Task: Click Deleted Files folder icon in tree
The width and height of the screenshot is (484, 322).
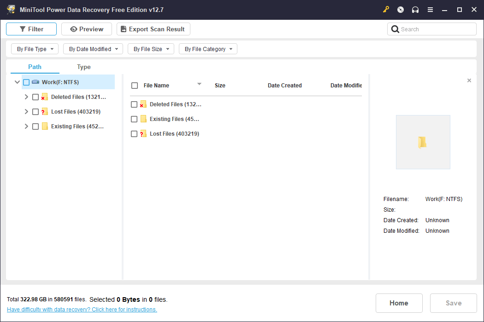Action: click(44, 97)
